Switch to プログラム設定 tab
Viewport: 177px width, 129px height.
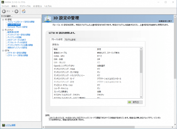click(70, 40)
